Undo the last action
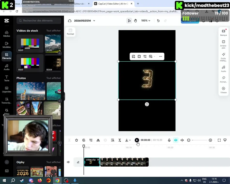The image size is (230, 184). tap(158, 21)
